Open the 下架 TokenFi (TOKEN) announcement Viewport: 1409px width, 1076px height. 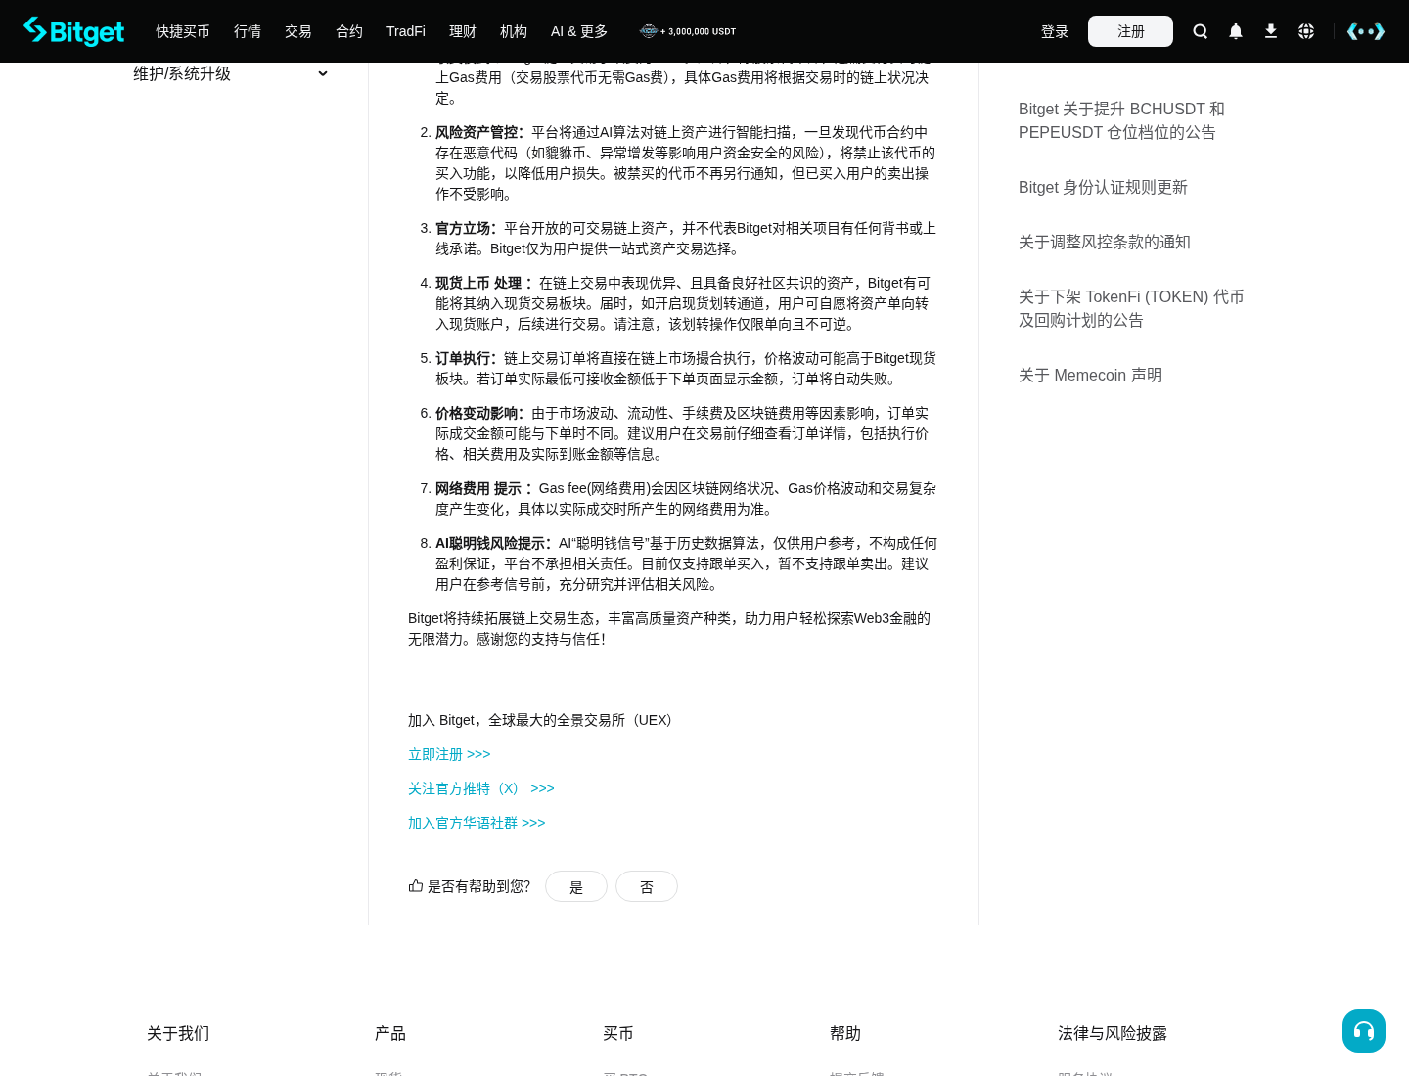(x=1131, y=309)
